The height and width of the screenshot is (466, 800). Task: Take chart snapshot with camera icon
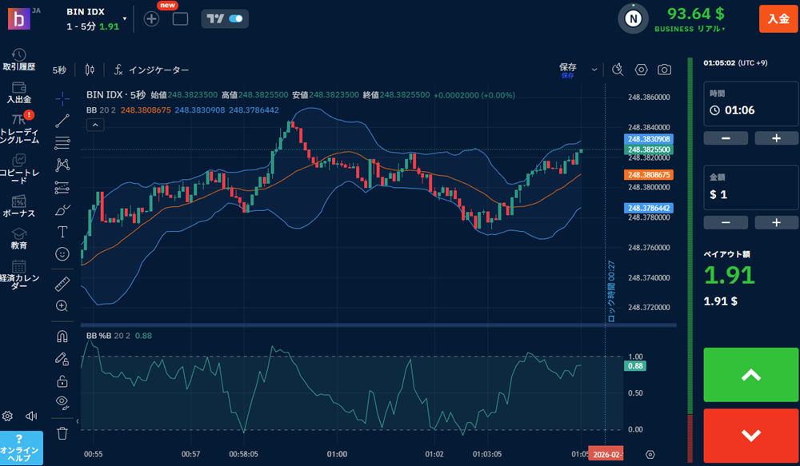(664, 70)
